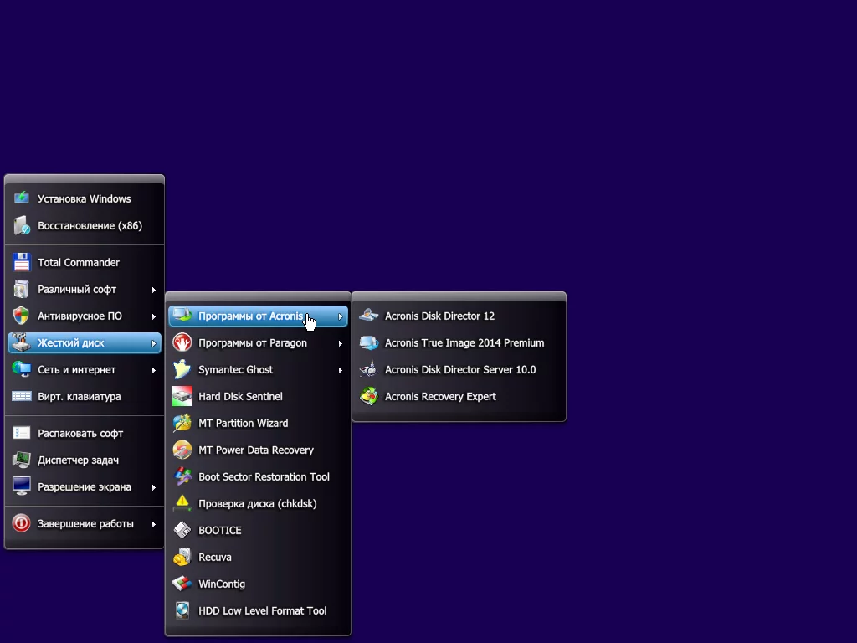The image size is (857, 643).
Task: Click the Жесткий диск drive icon
Action: 21,342
